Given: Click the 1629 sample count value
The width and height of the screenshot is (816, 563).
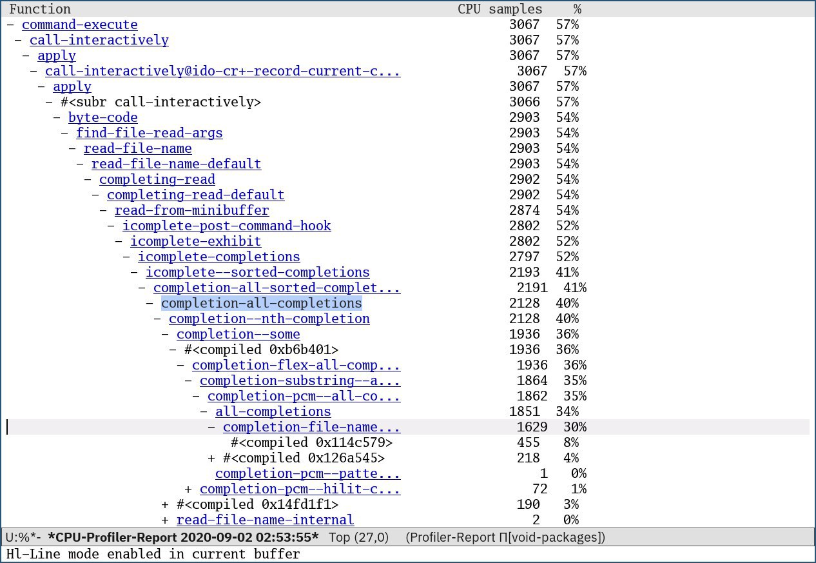Looking at the screenshot, I should (532, 427).
